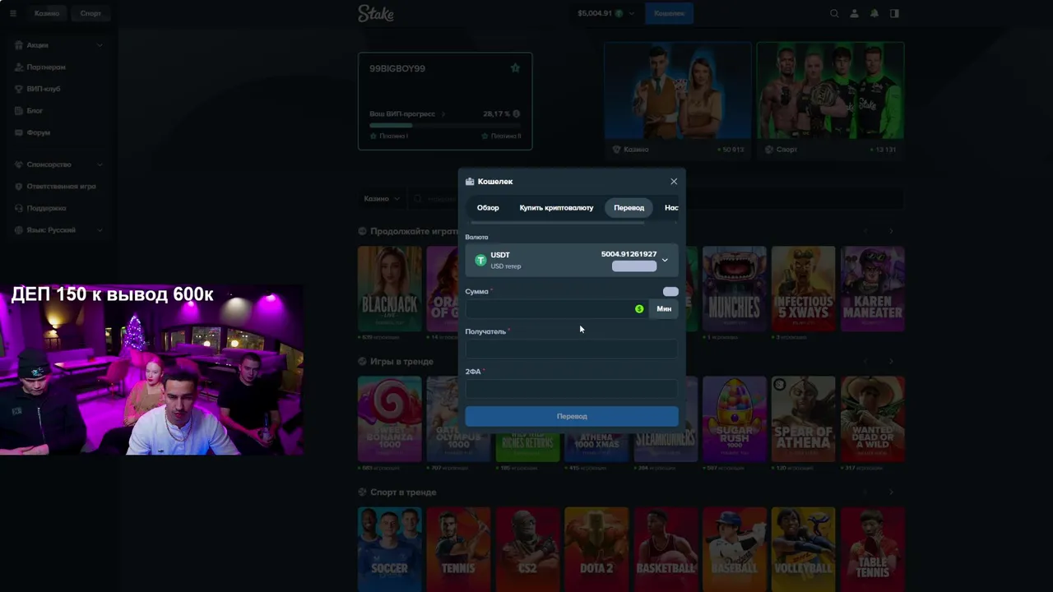Image resolution: width=1053 pixels, height=592 pixels.
Task: Close the Кошелек wallet dialog
Action: (674, 182)
